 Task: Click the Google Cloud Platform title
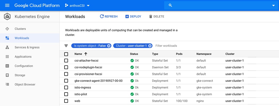(x=37, y=5)
